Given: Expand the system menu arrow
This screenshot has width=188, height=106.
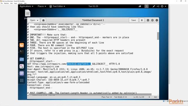Looking at the screenshot, I should tap(165, 6).
